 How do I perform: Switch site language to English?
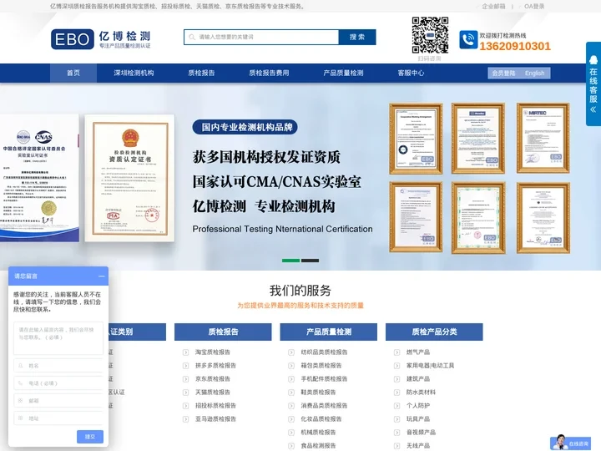tap(535, 73)
